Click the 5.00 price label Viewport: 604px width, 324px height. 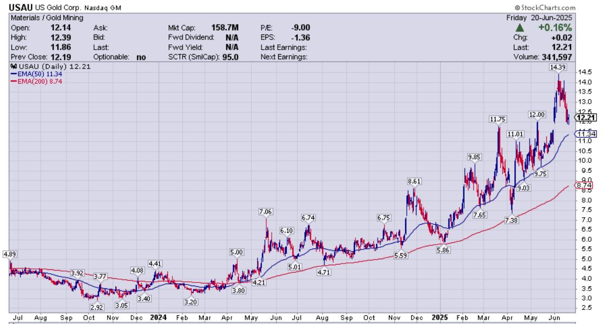(x=237, y=252)
